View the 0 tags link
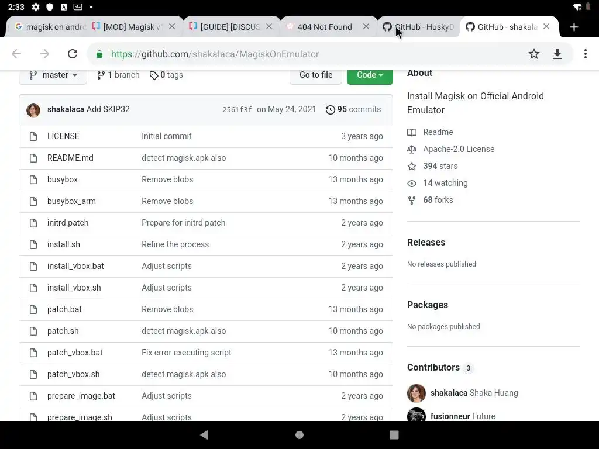This screenshot has width=599, height=449. pyautogui.click(x=166, y=75)
